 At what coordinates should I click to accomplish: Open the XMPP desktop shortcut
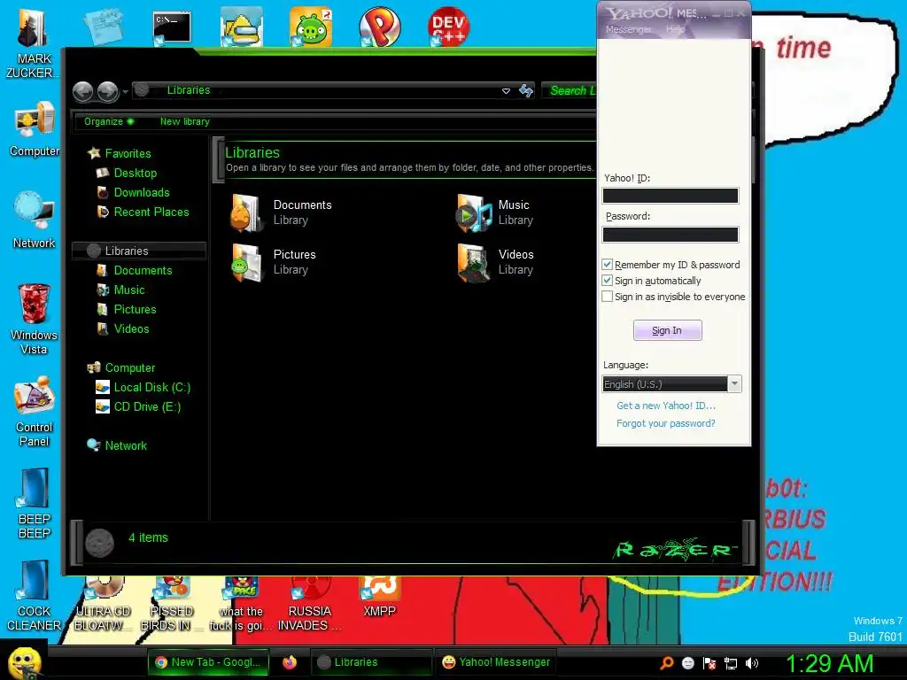point(379,597)
